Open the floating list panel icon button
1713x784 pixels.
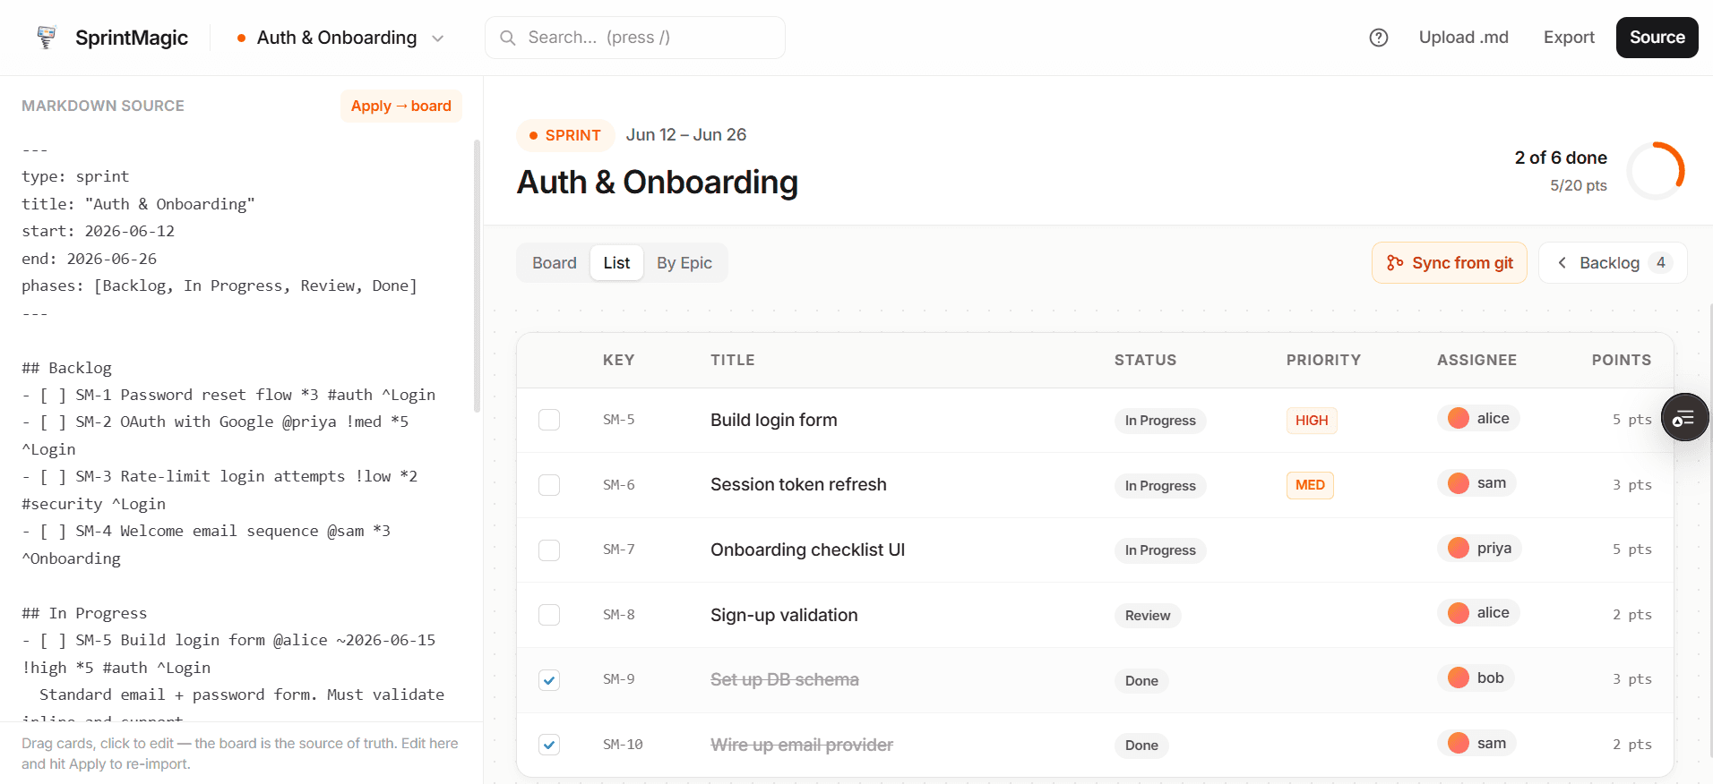point(1685,417)
